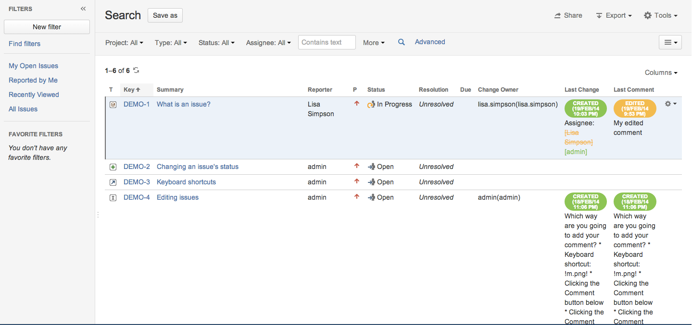Select the Recently Viewed filter

[x=34, y=95]
